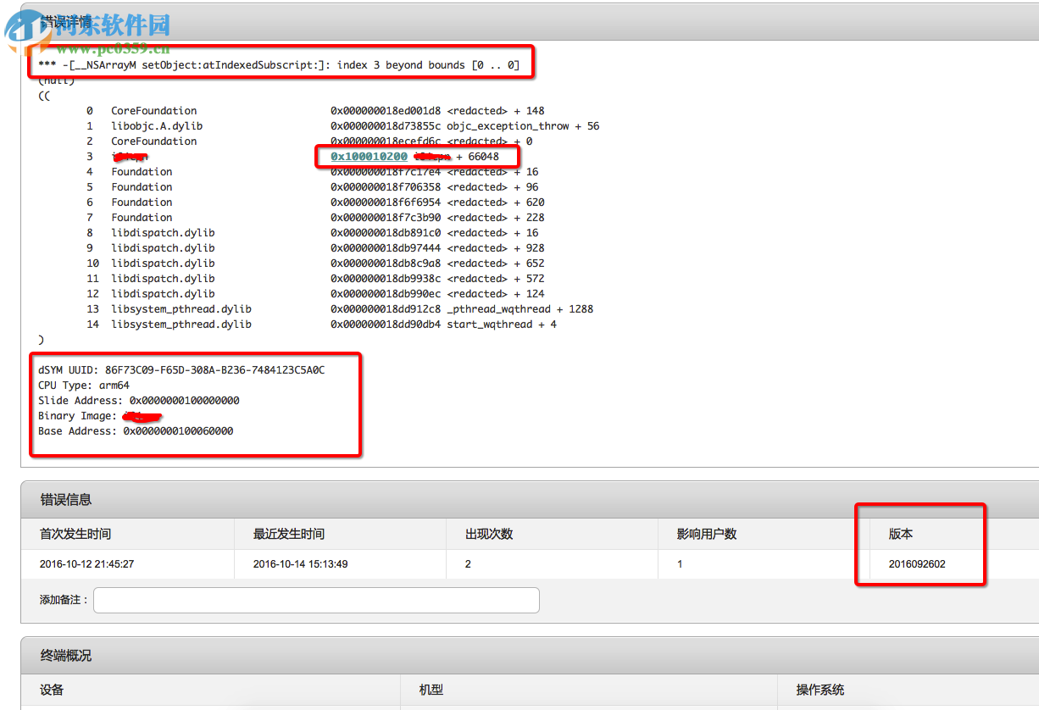Click stack frame 2 CoreFoundation row

[x=309, y=141]
